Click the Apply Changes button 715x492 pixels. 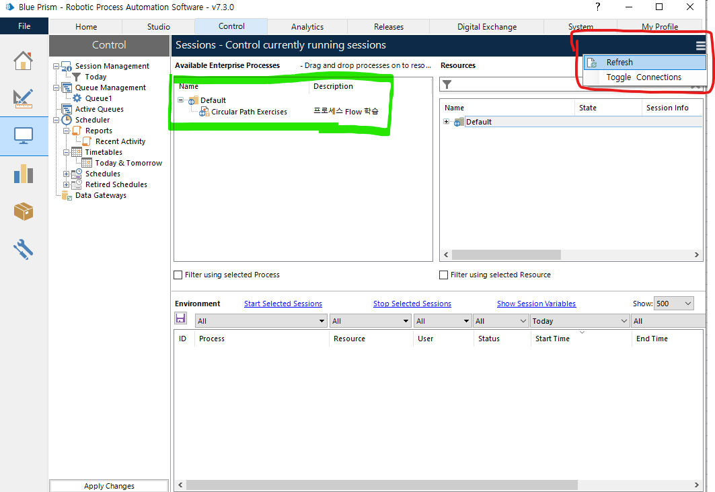pos(109,486)
